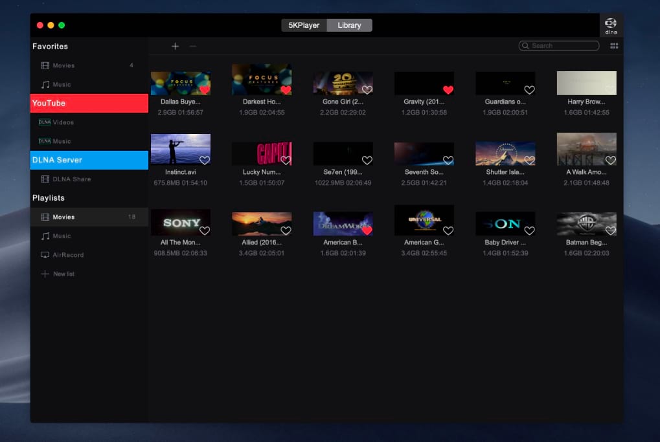The image size is (660, 442).
Task: Favorite Guardians o... with its heart
Action: (530, 89)
